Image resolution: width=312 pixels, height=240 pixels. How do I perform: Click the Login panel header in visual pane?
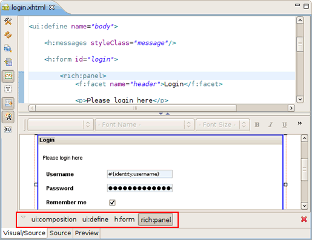pyautogui.click(x=161, y=140)
